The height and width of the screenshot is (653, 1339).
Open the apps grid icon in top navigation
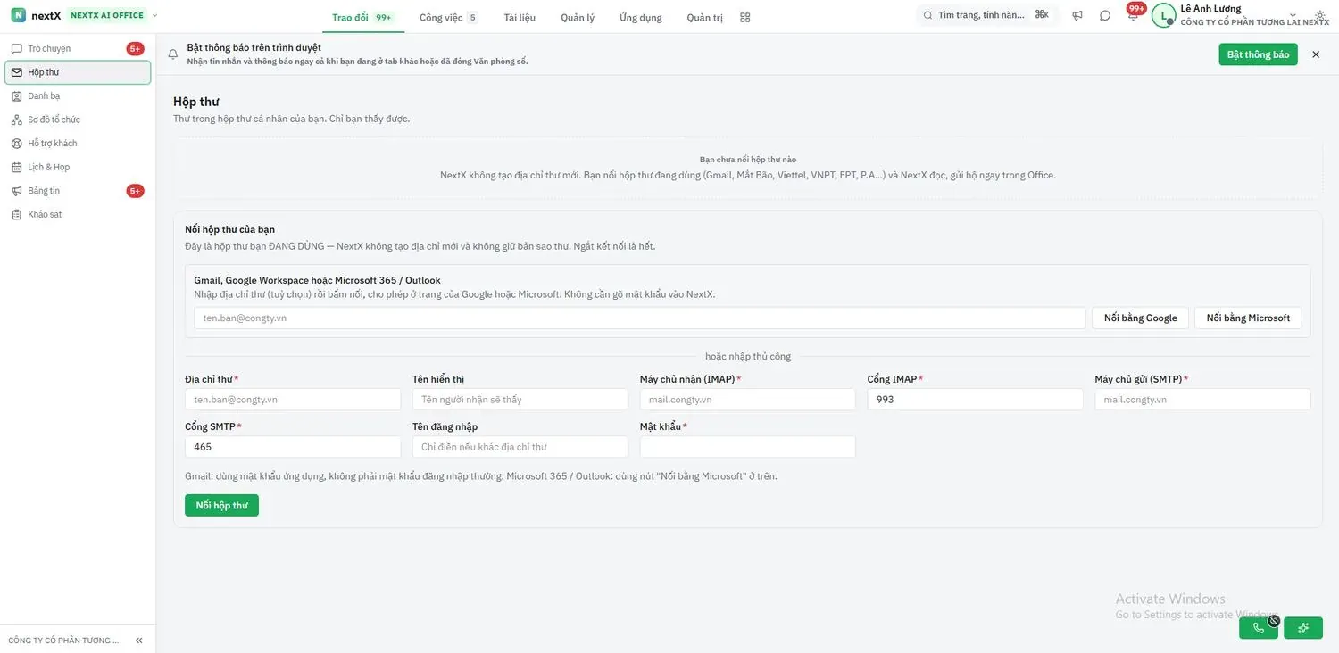point(745,17)
